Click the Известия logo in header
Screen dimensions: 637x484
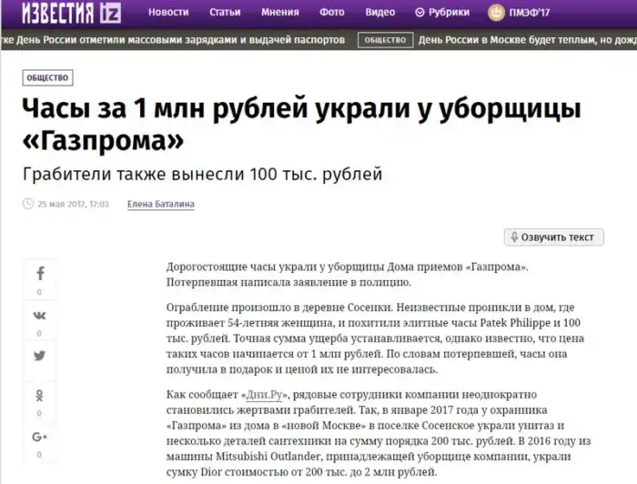[x=66, y=12]
